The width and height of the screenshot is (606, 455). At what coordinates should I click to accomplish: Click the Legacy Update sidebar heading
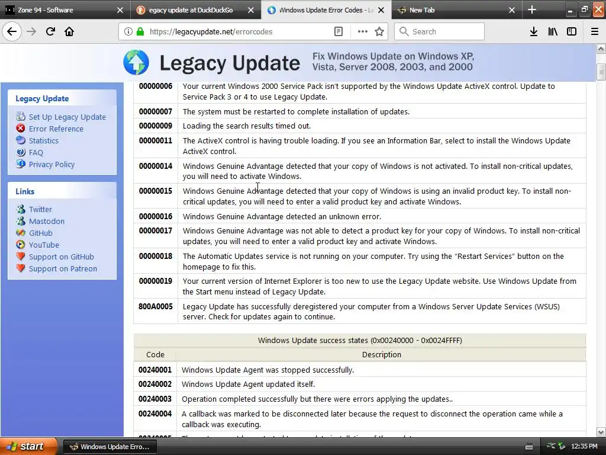[x=42, y=99]
